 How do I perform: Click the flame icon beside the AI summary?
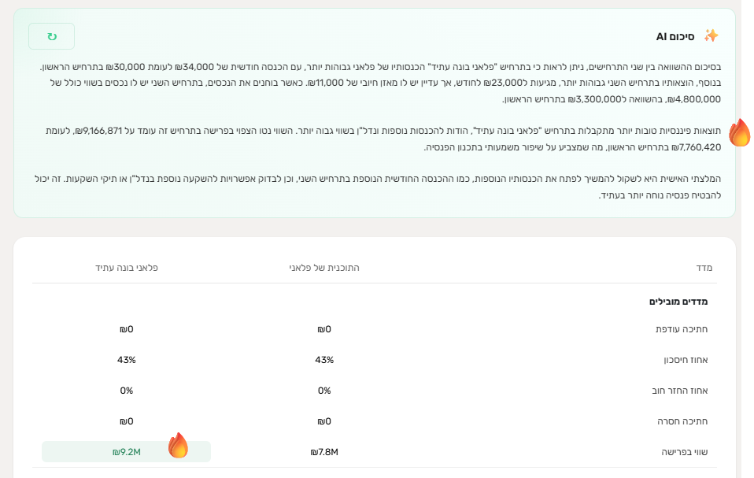740,133
